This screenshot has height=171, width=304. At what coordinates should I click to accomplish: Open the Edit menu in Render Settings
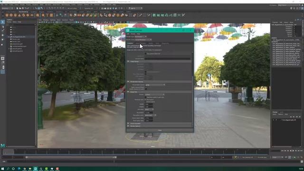(128, 34)
